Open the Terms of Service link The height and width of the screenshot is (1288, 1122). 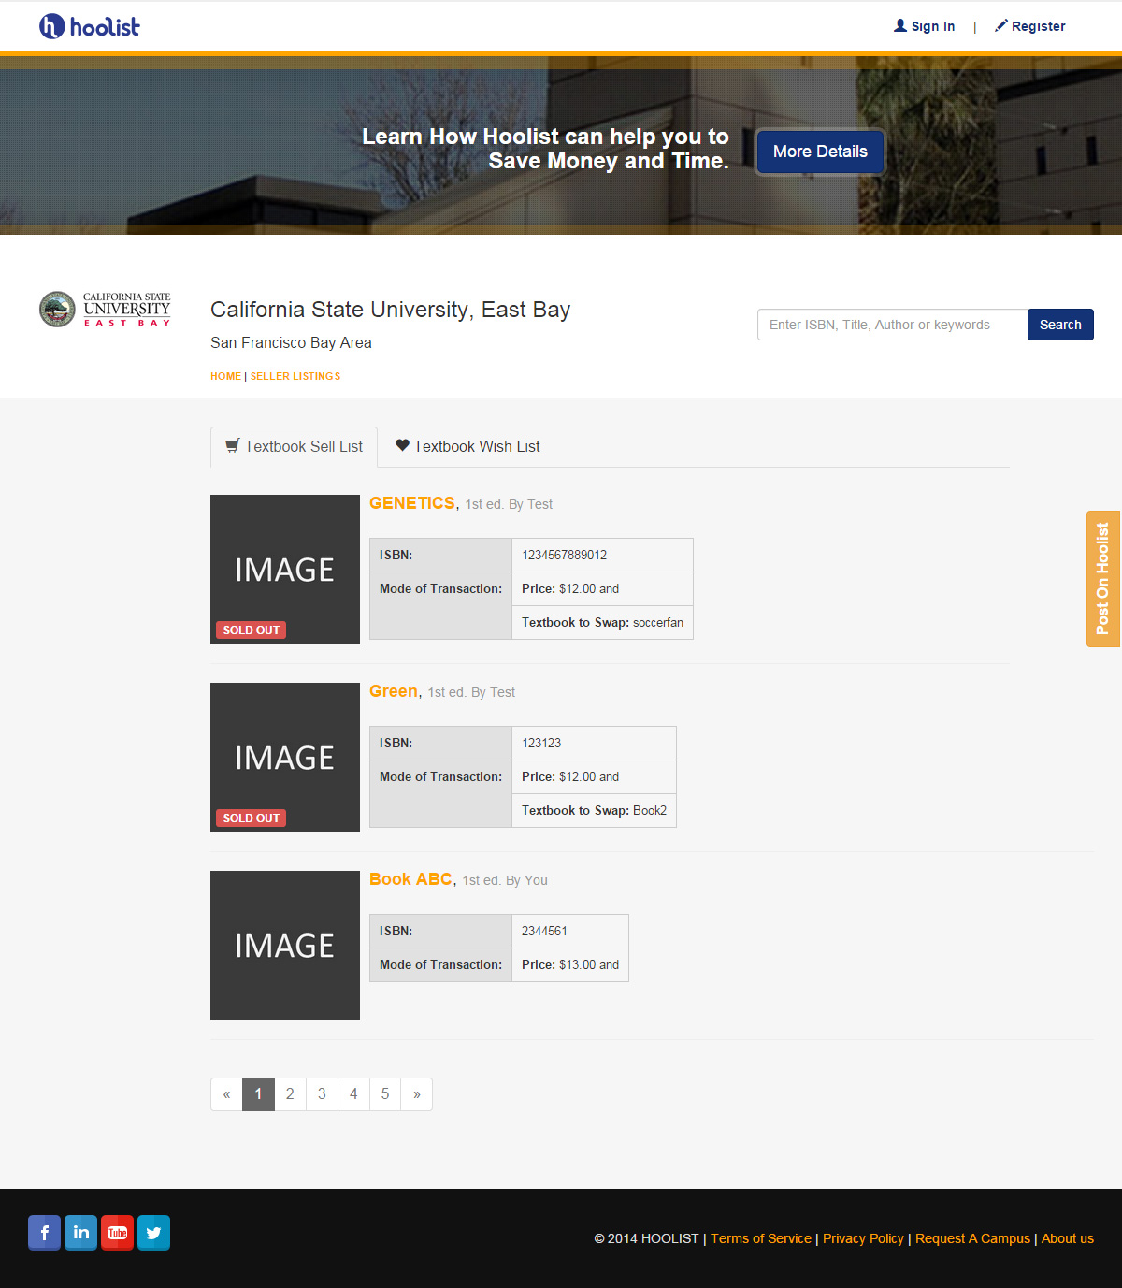click(x=761, y=1238)
